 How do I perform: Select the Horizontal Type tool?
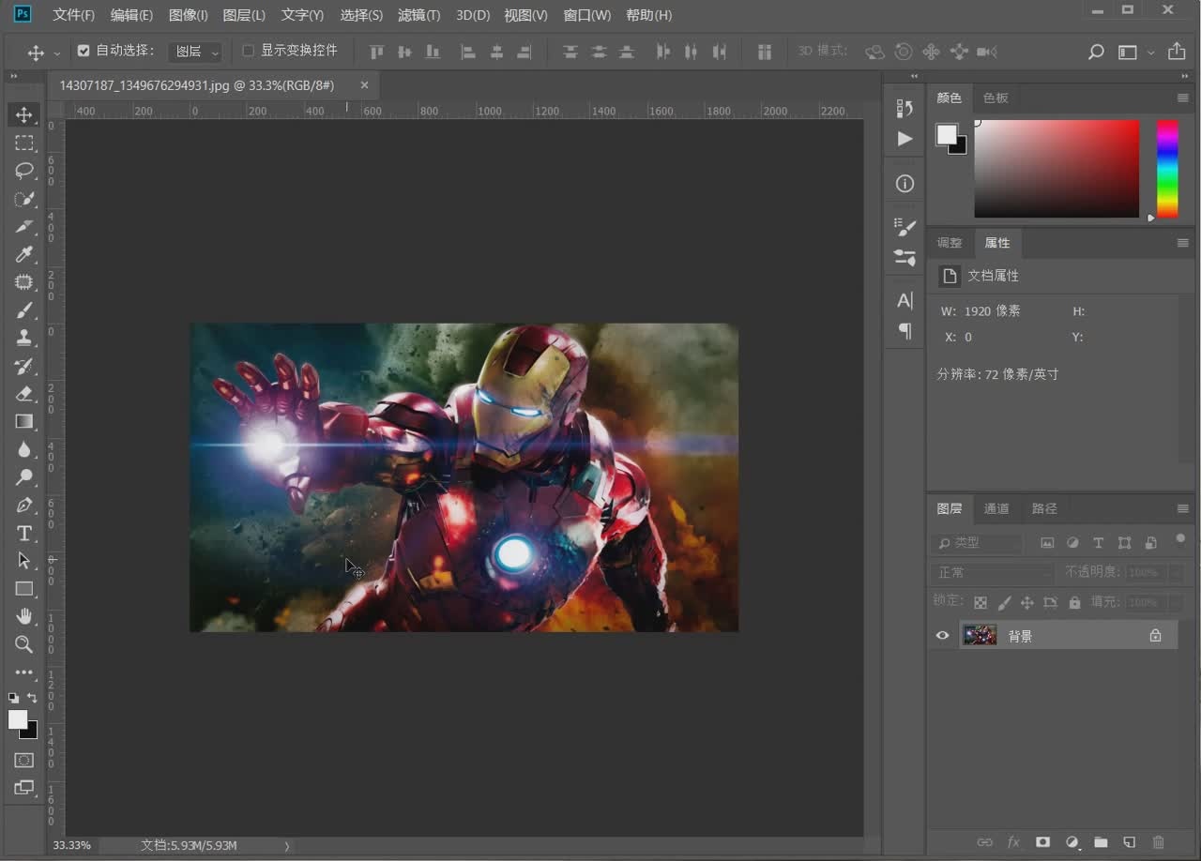tap(24, 533)
